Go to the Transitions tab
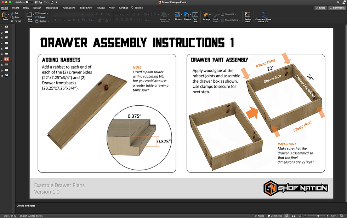The width and height of the screenshot is (347, 218). click(x=52, y=8)
